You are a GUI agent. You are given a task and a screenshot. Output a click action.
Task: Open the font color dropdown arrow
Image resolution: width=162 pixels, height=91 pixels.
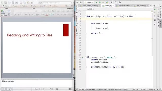[49, 15]
